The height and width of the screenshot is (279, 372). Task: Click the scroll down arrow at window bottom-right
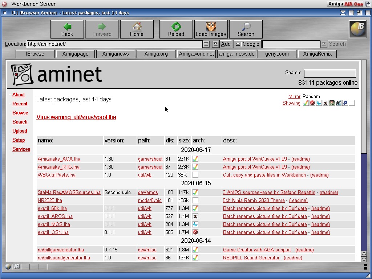[364, 259]
